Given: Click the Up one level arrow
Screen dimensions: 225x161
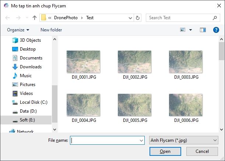Looking at the screenshot, I should (x=35, y=18).
